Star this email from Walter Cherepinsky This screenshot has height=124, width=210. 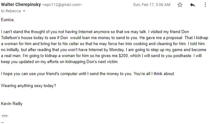(180, 5)
